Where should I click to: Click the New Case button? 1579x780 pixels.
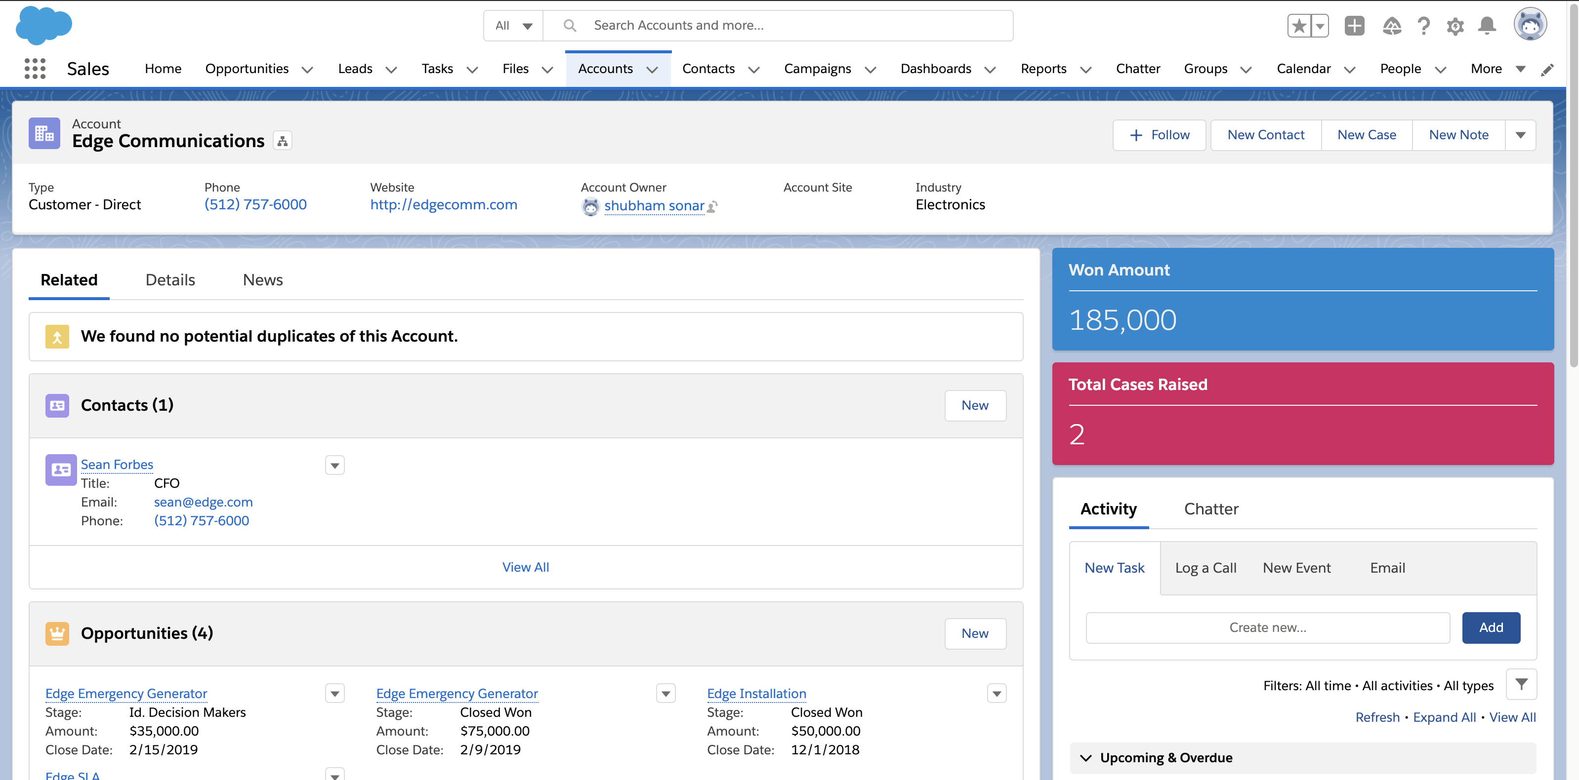pyautogui.click(x=1367, y=135)
